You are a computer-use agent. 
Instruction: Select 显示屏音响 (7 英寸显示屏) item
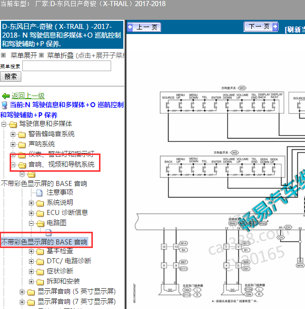pyautogui.click(x=77, y=301)
